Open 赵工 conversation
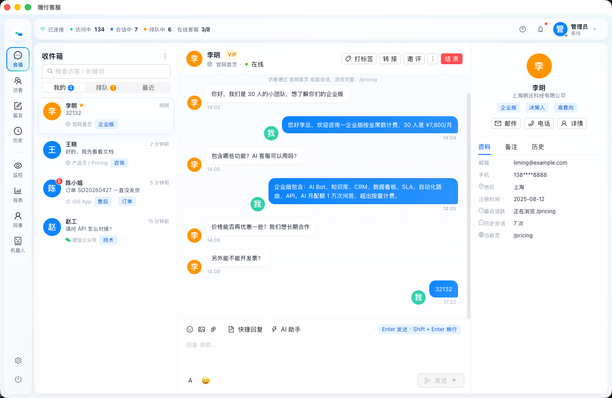Screen dimensions: 612x398 [106, 231]
